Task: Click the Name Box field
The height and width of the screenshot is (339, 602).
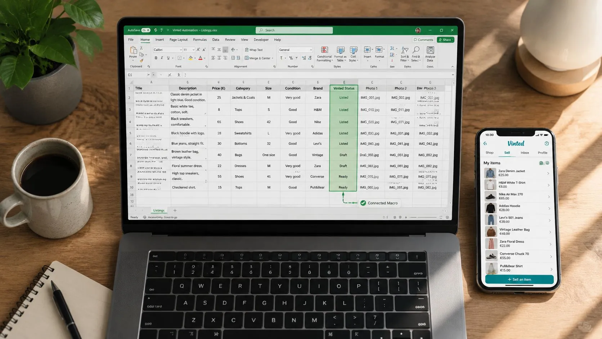Action: pos(139,75)
